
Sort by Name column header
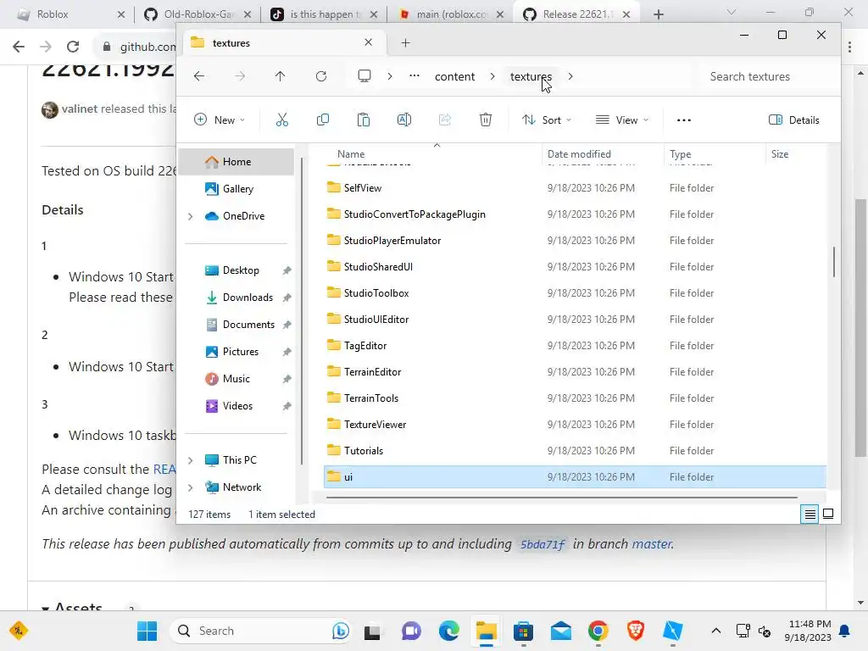click(x=351, y=154)
